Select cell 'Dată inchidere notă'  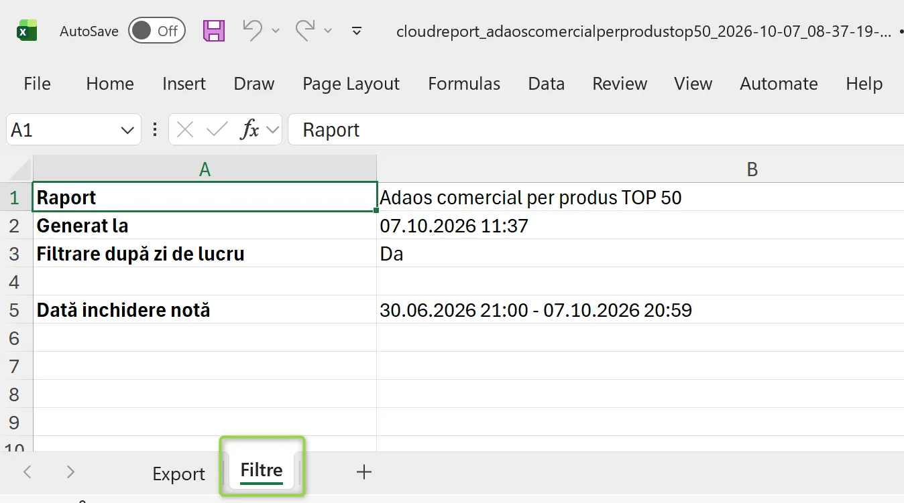[x=205, y=310]
